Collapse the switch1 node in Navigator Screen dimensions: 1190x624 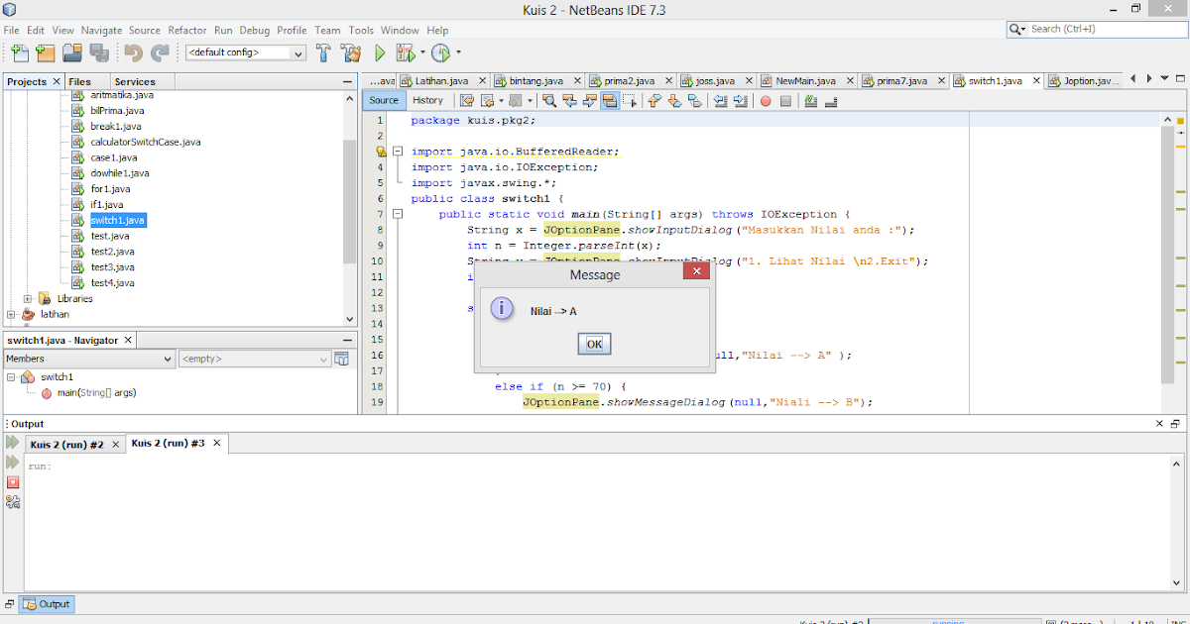pyautogui.click(x=11, y=377)
